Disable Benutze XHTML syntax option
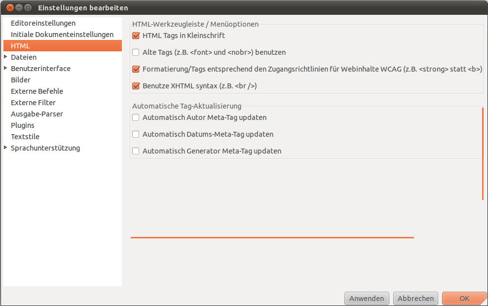The width and height of the screenshot is (488, 306). tap(136, 86)
